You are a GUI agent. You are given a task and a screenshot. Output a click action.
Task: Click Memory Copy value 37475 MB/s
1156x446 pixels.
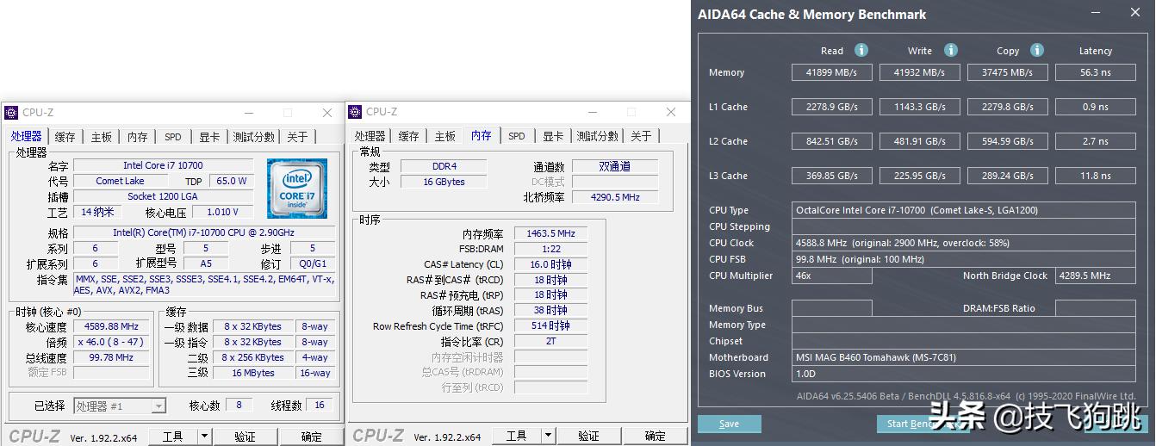click(1008, 72)
